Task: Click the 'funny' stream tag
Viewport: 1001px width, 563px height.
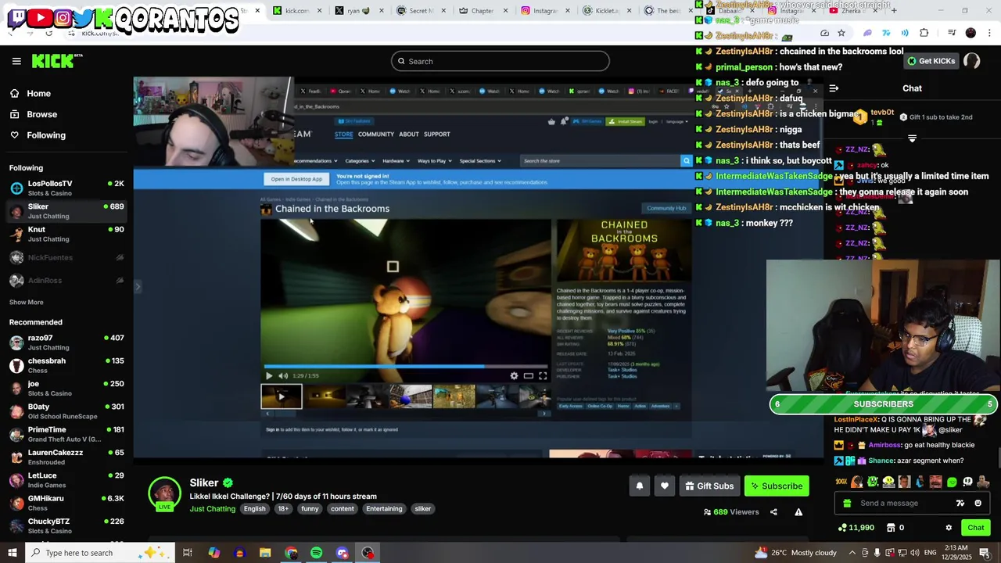Action: 310,509
